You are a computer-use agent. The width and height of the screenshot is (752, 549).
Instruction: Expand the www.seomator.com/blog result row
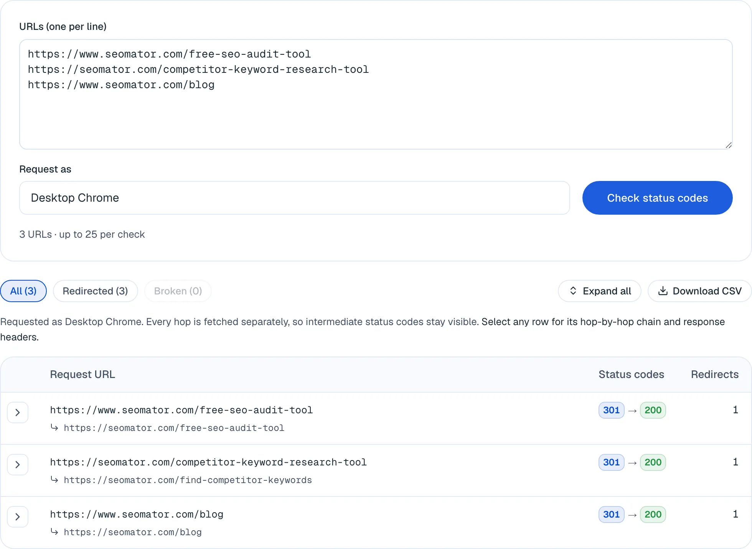point(18,517)
